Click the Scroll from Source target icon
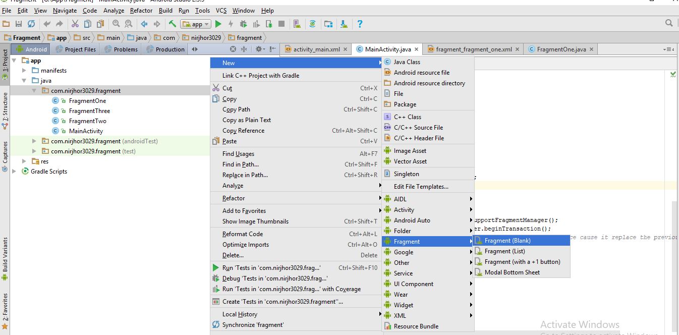Viewport: 679px width, 335px height. 233,49
